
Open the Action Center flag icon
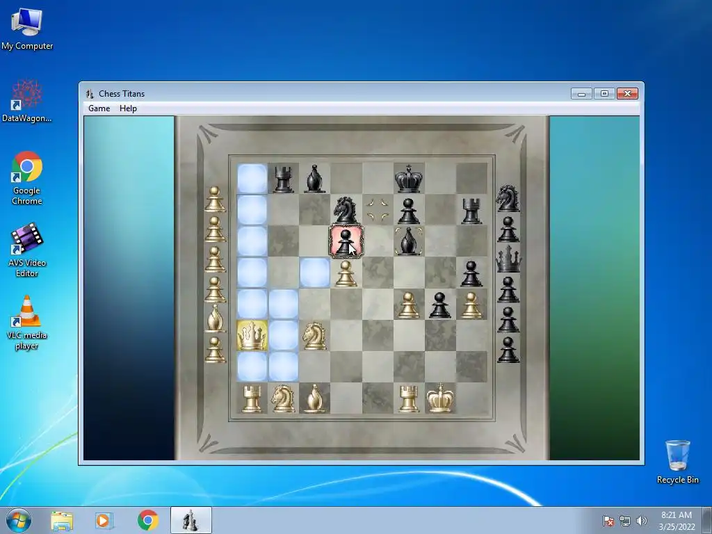tap(608, 521)
